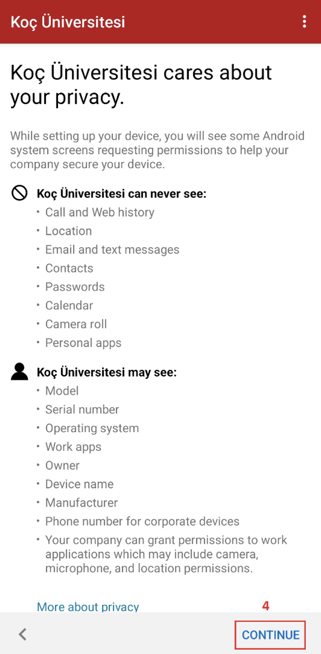Tap the Koç Üniversitesi title in app bar
Viewport: 321px width, 654px height.
point(67,22)
